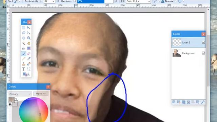Select the Eraser tool
Image resolution: width=217 pixels, height=122 pixels.
point(28,54)
